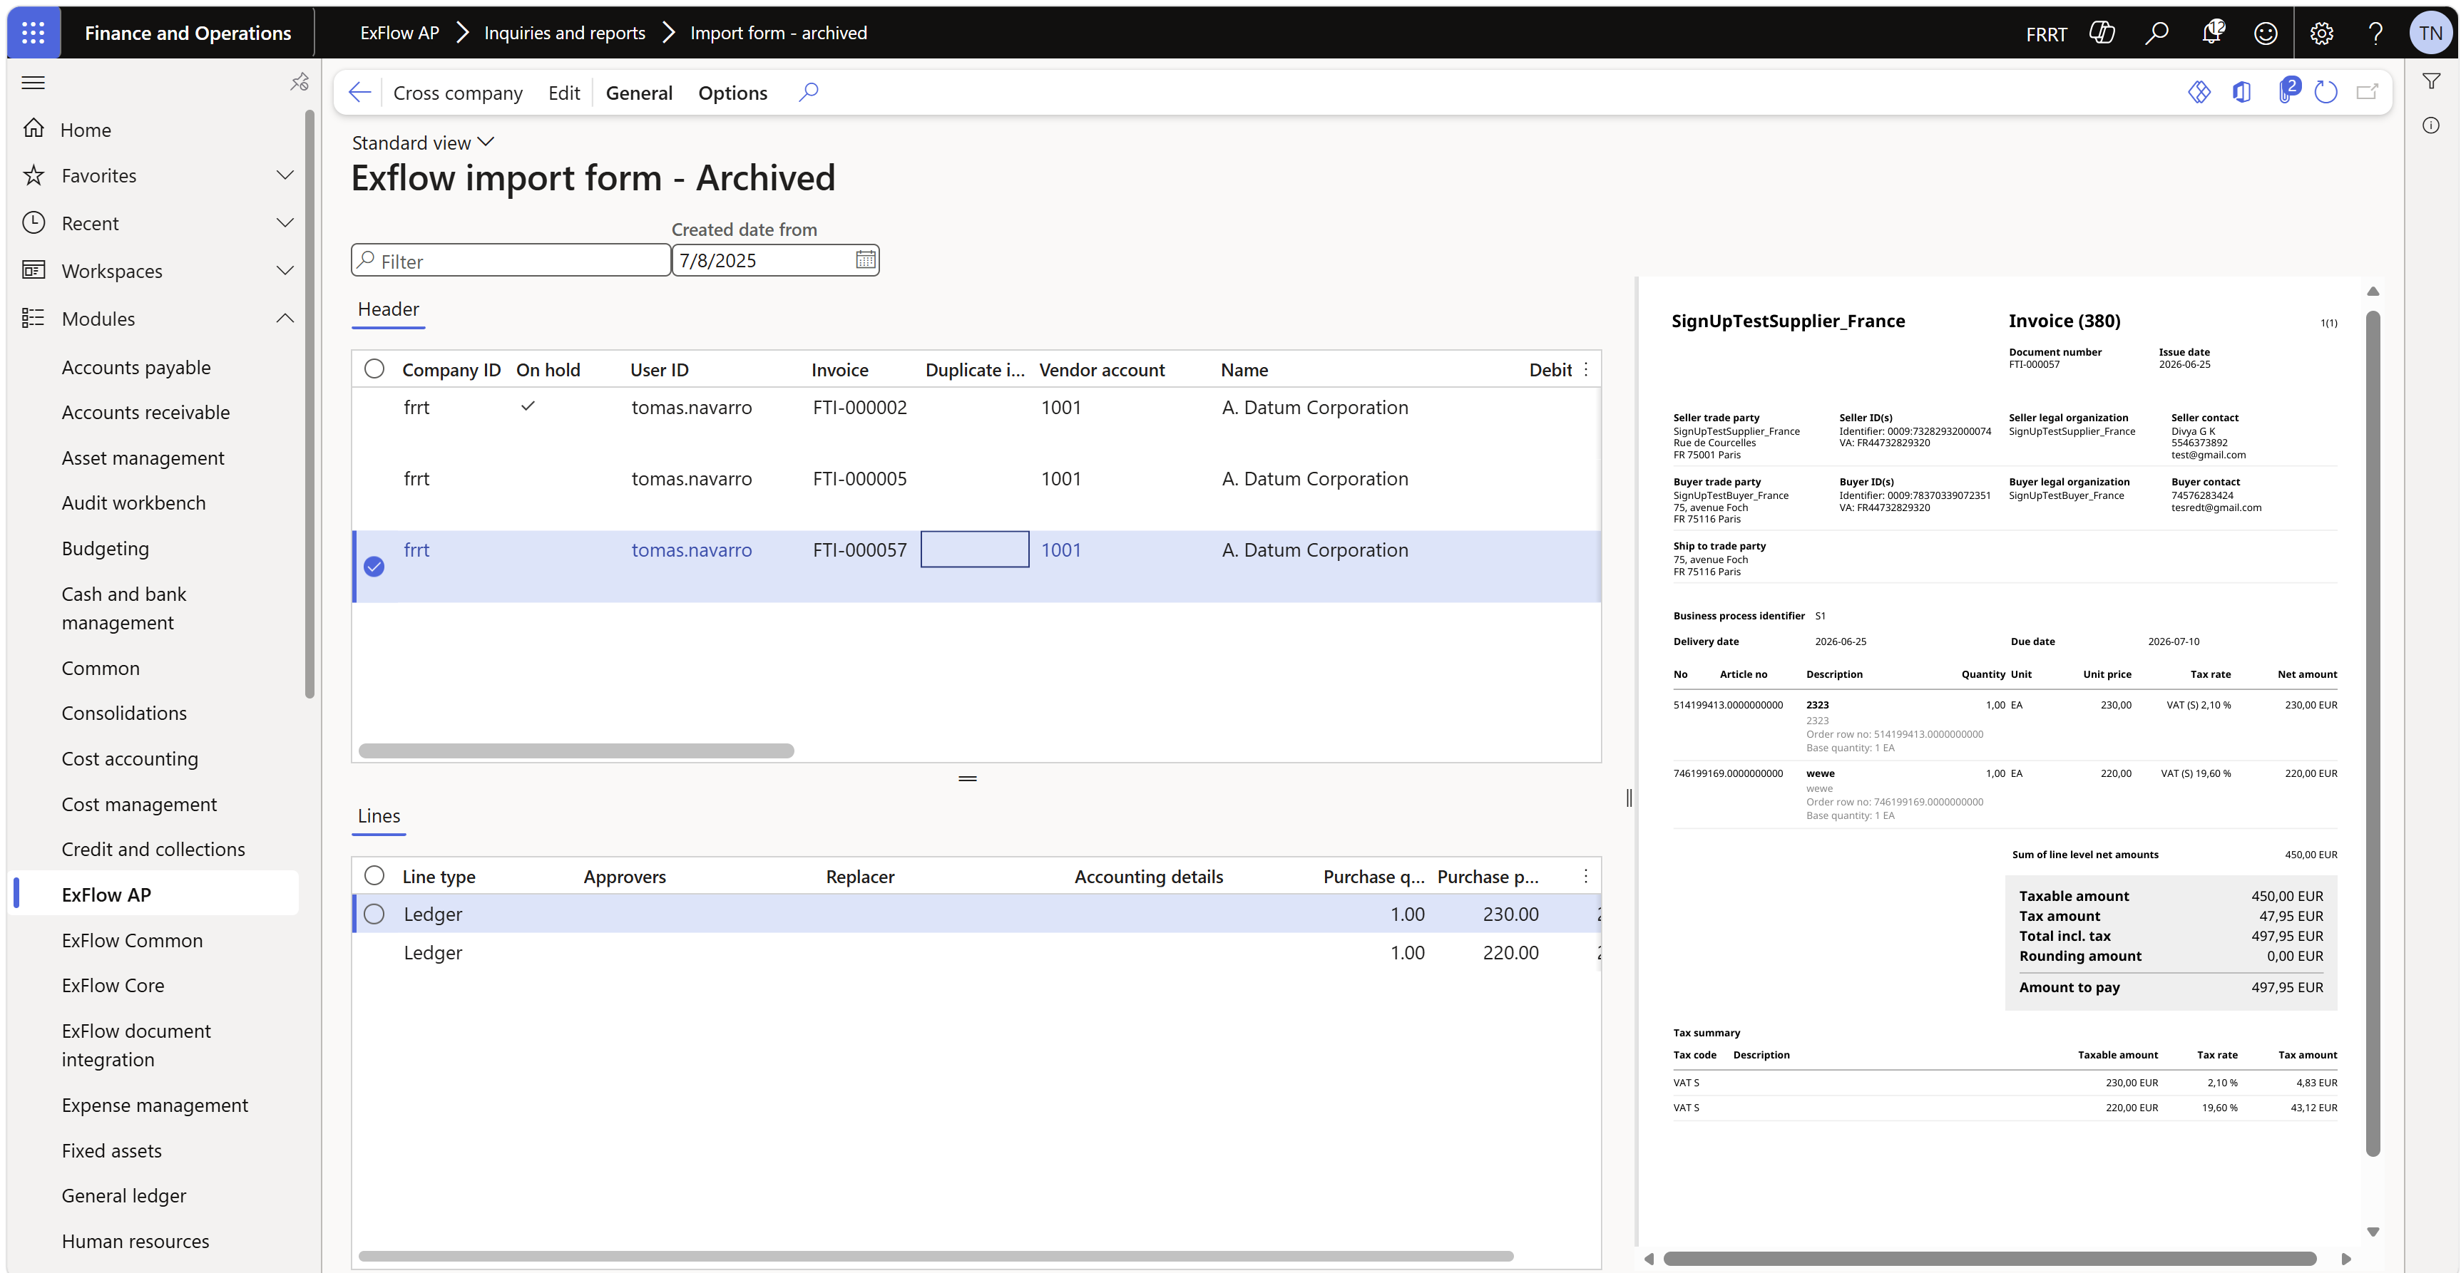The height and width of the screenshot is (1273, 2461).
Task: Click the Accounting details column header
Action: click(x=1148, y=877)
